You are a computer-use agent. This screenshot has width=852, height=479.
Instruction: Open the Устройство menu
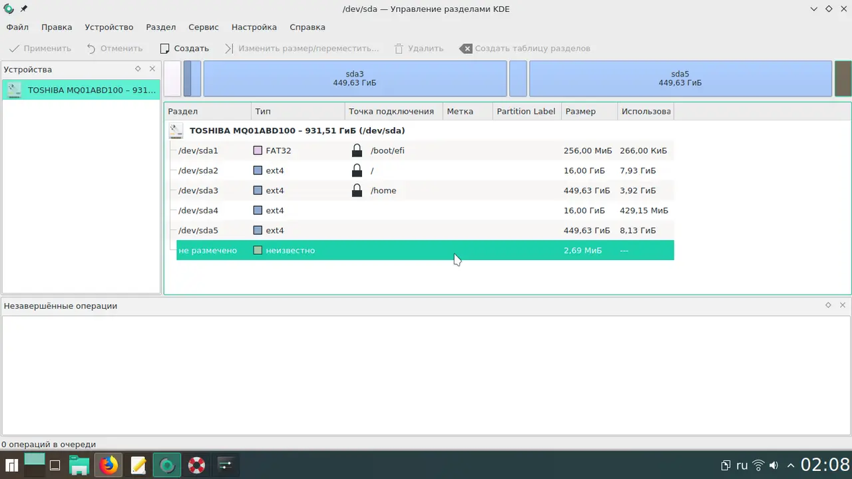pyautogui.click(x=109, y=27)
